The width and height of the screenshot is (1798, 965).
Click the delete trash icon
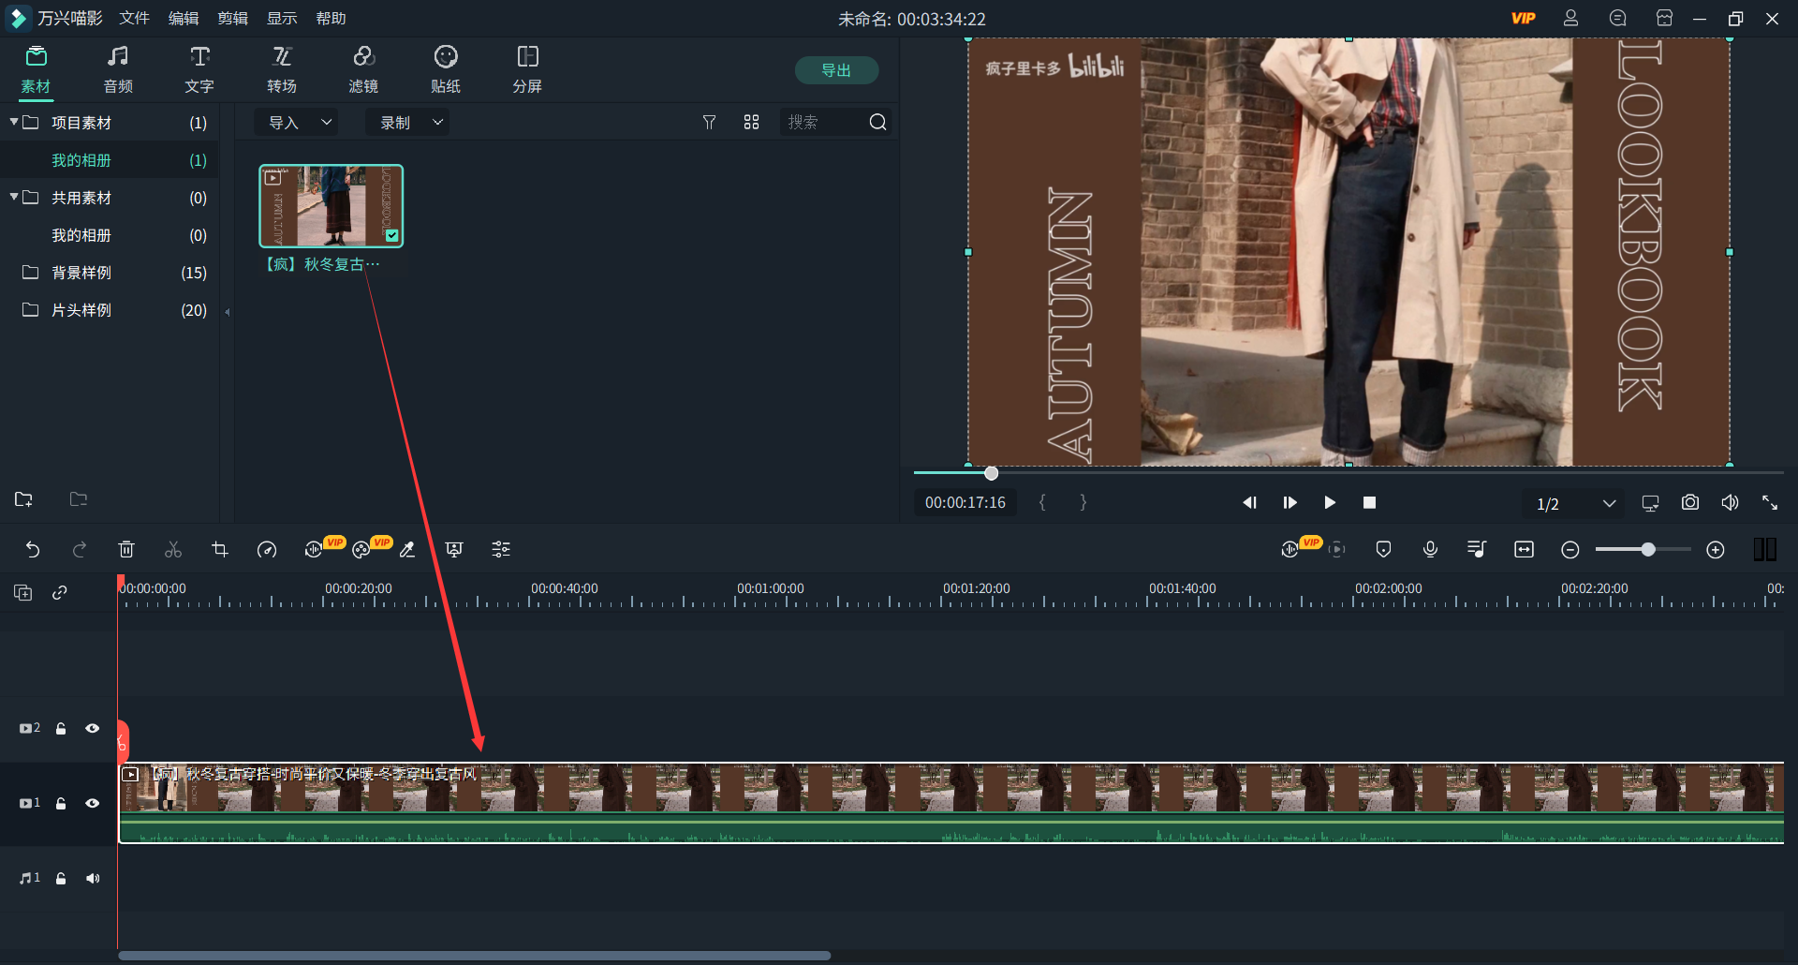126,550
